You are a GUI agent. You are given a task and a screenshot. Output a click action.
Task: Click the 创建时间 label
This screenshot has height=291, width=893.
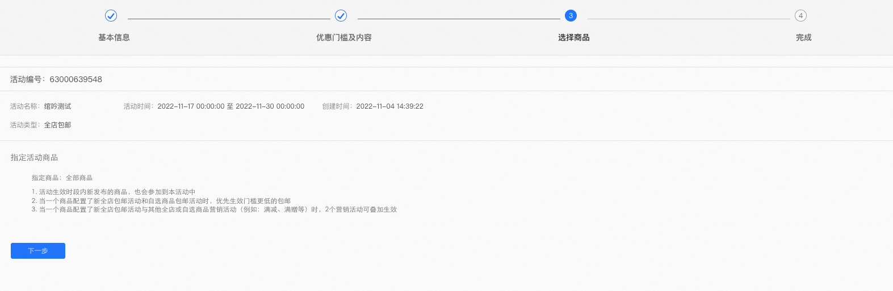click(337, 106)
